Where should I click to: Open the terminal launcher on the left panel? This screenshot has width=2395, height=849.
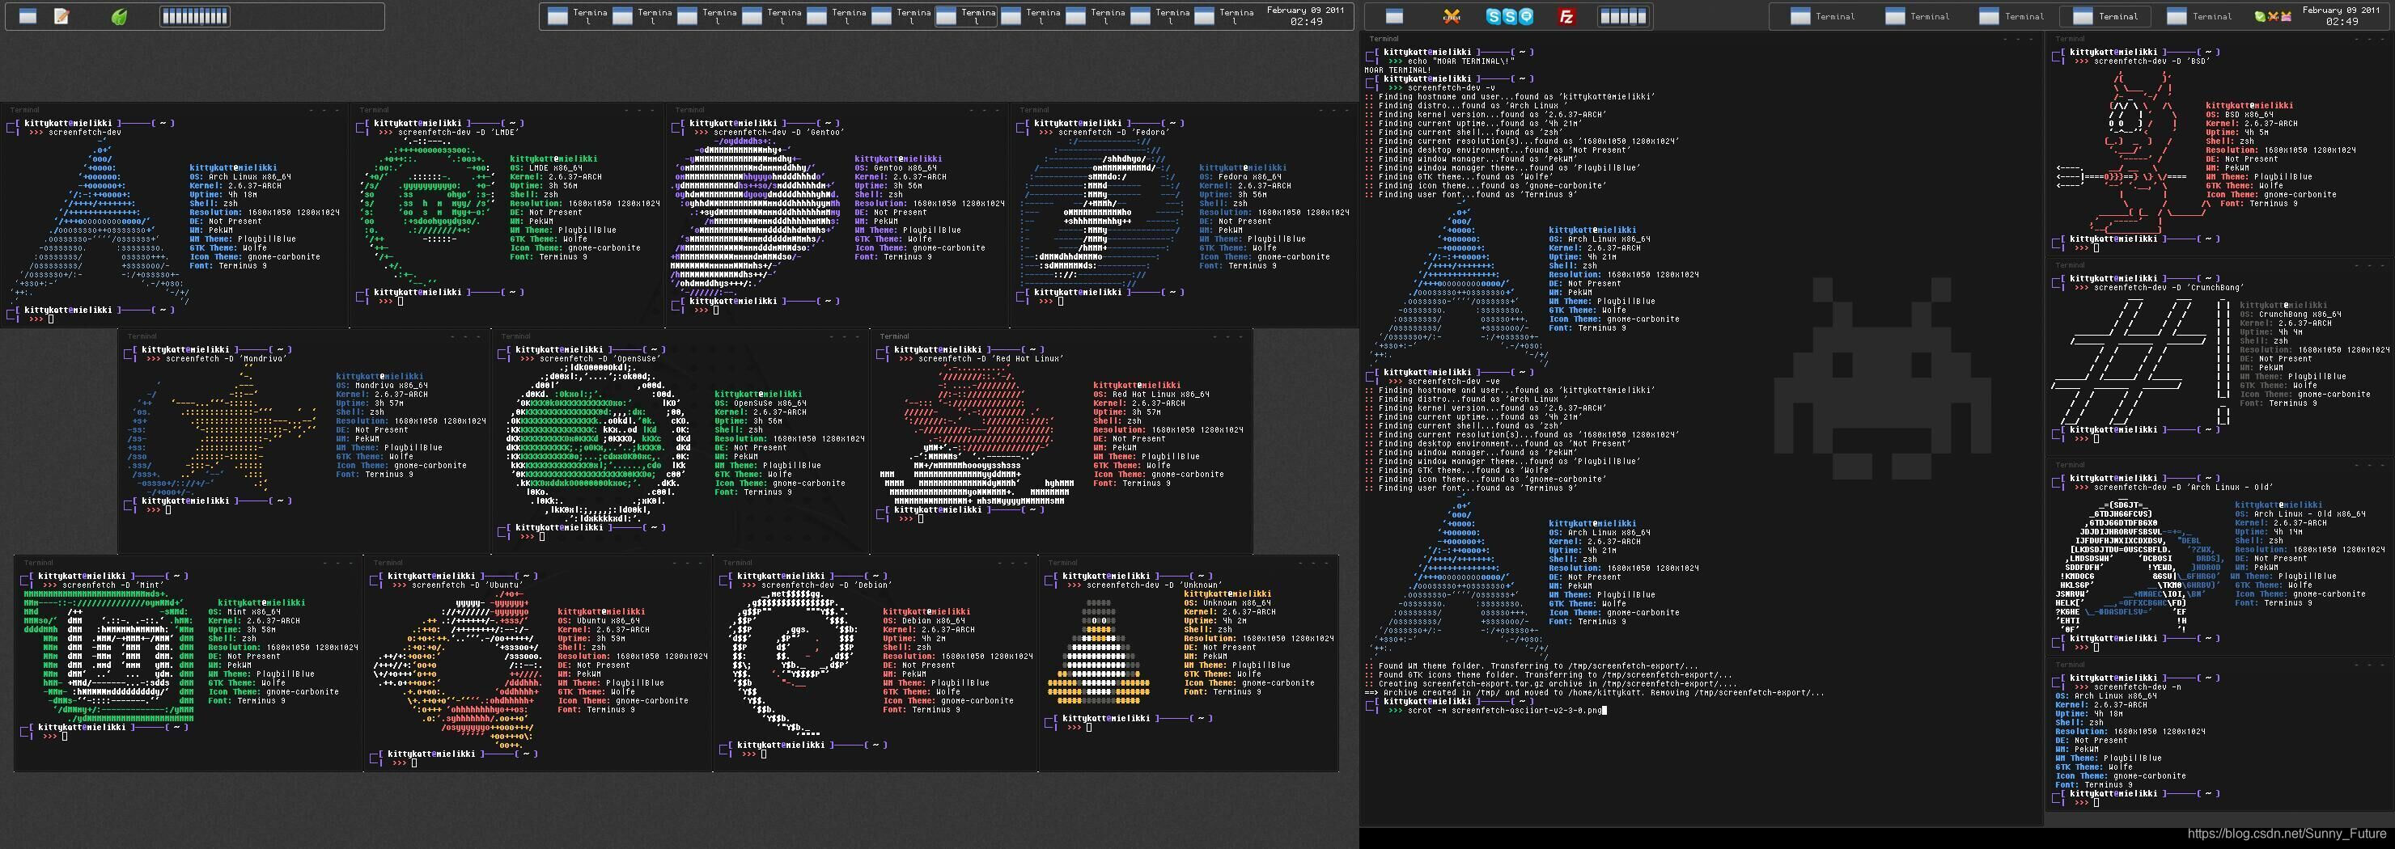click(x=28, y=16)
